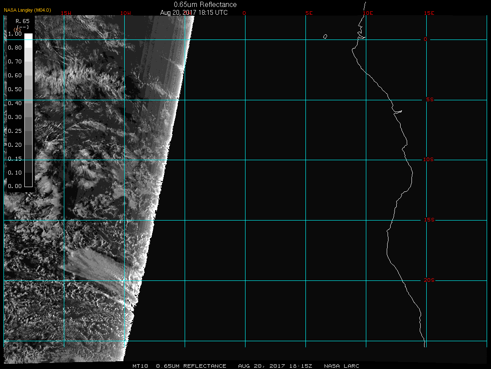Image resolution: width=491 pixels, height=369 pixels.
Task: Click the 0.25 value on reflectance scale
Action: [x=15, y=131]
